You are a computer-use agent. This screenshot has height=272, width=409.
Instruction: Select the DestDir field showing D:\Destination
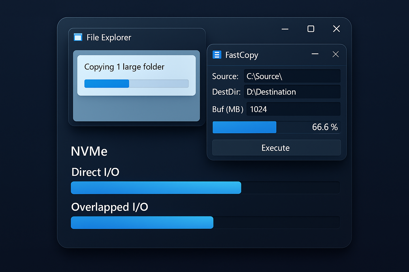click(292, 92)
